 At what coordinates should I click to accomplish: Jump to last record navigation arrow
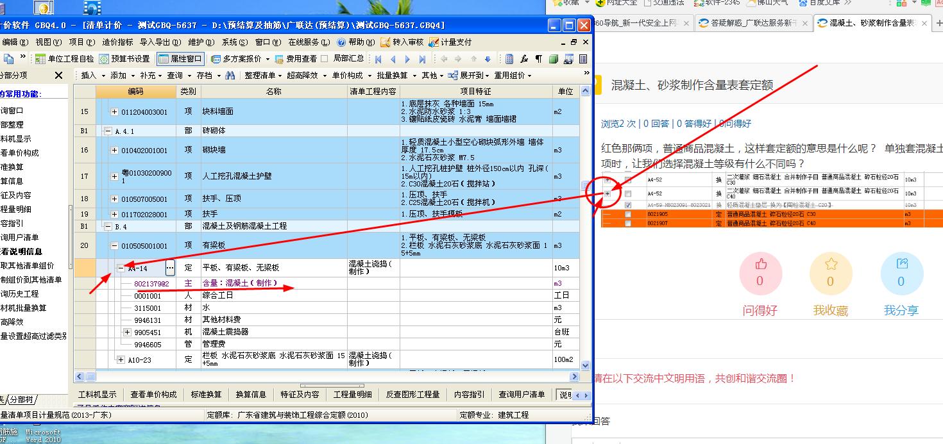(422, 59)
